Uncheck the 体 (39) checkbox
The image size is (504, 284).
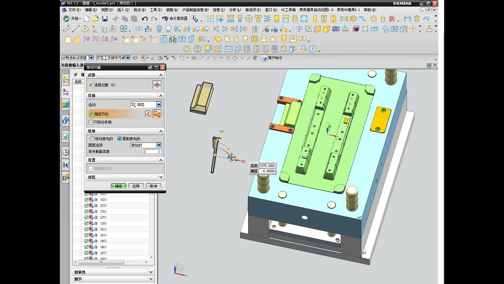pos(86,223)
